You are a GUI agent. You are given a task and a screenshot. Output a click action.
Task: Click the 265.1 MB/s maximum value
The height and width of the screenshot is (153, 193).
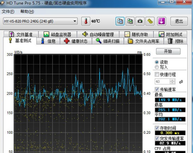click(x=170, y=110)
